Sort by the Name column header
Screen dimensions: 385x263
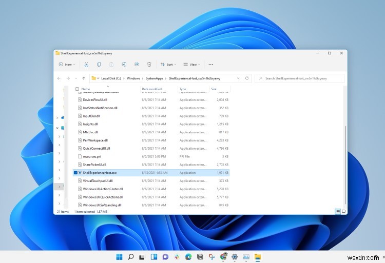coord(86,89)
